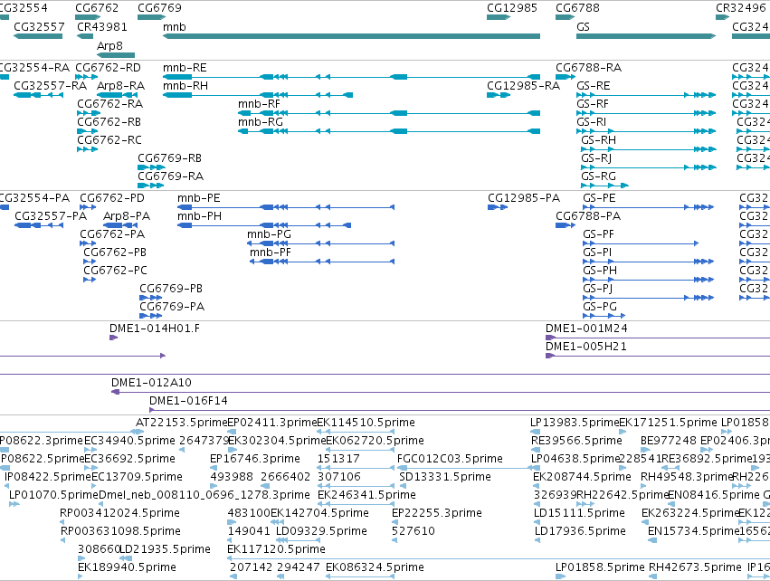Click the GS-RE transcript label
Screen dimensions: 770x581
click(594, 86)
